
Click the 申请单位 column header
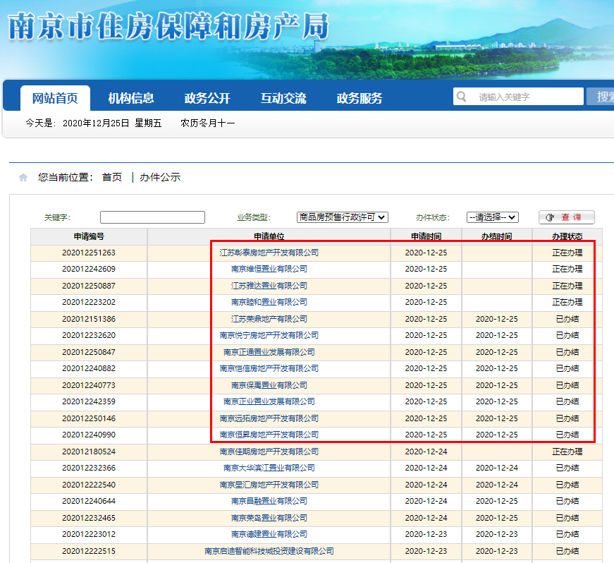(x=269, y=236)
